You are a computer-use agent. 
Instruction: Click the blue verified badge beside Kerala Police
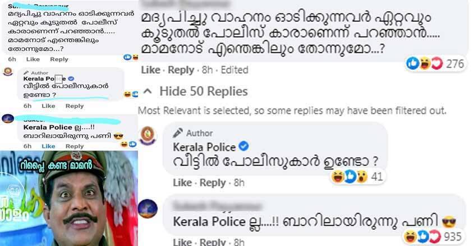tap(243, 146)
